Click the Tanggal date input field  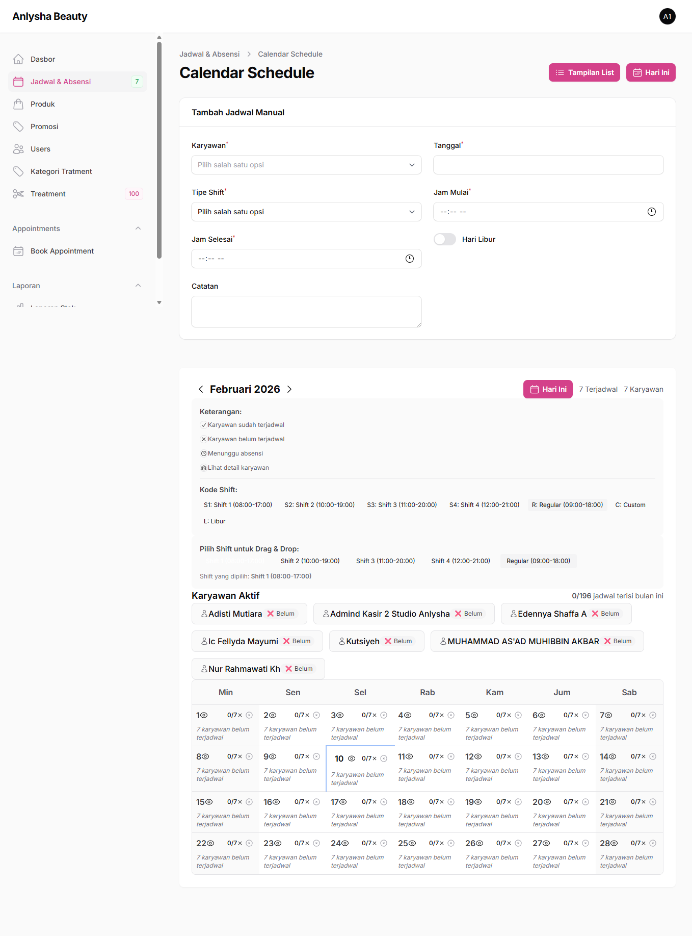[x=548, y=165]
